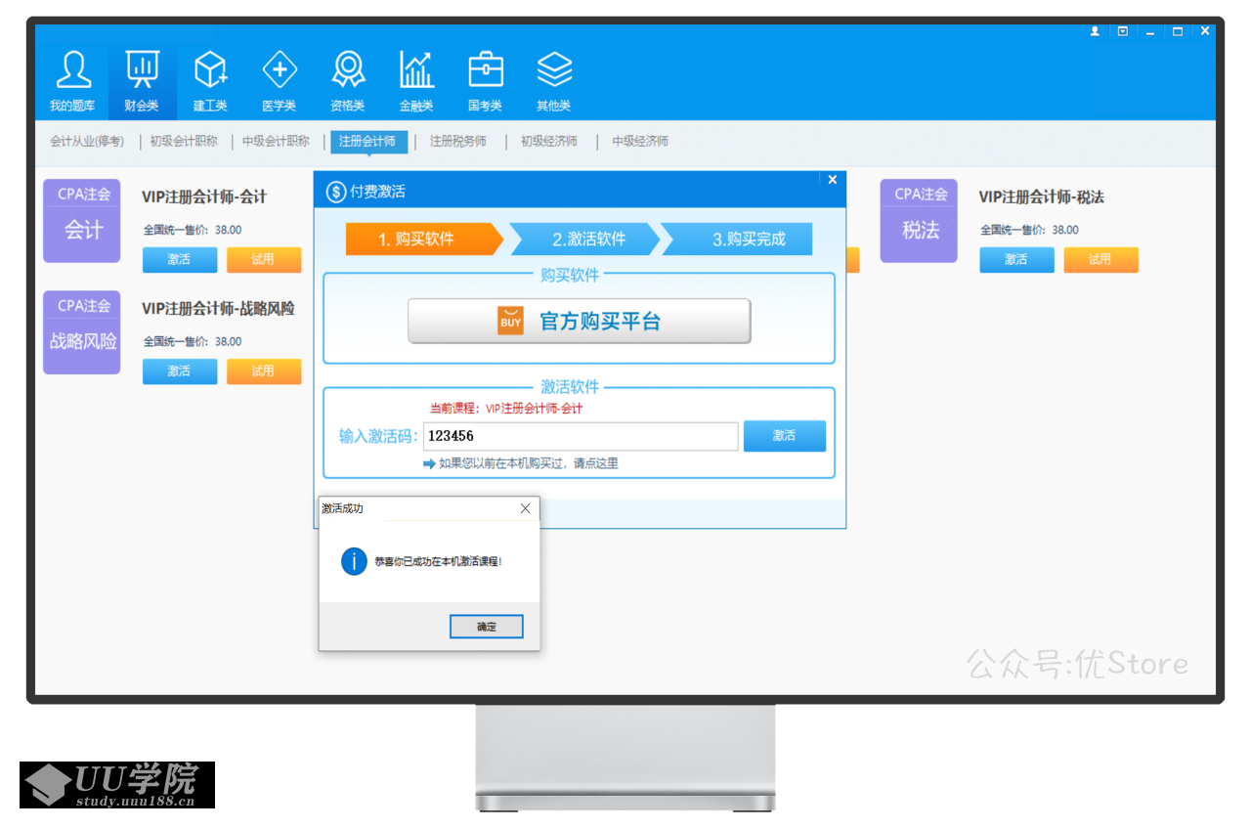Viewport: 1251px width, 828px height.
Task: Click the 输入激活码 input field
Action: tap(581, 436)
